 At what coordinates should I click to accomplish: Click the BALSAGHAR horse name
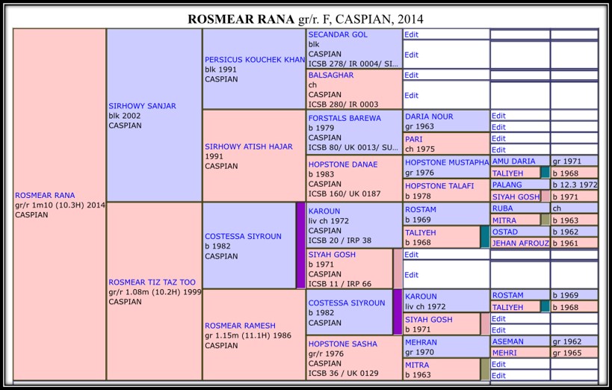pos(333,75)
